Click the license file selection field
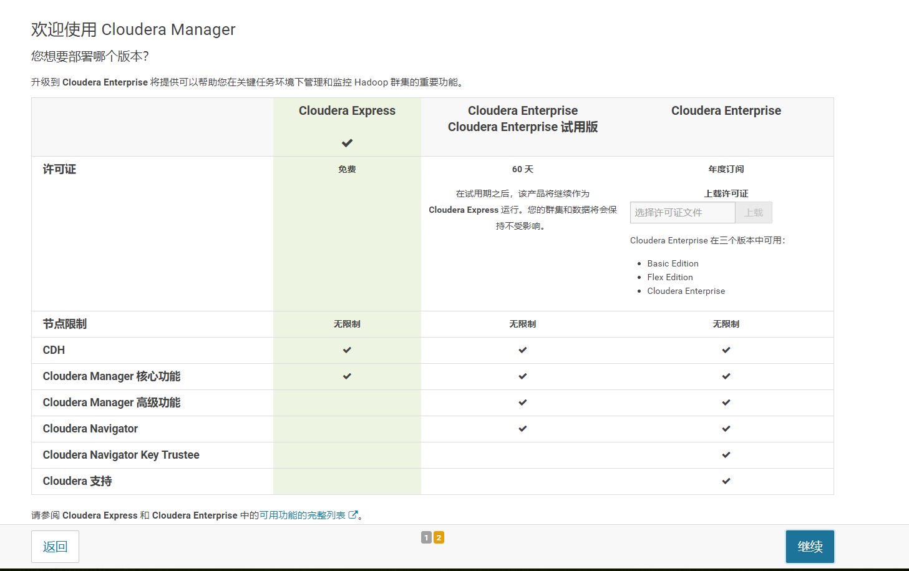Viewport: 909px width, 571px height. [683, 212]
